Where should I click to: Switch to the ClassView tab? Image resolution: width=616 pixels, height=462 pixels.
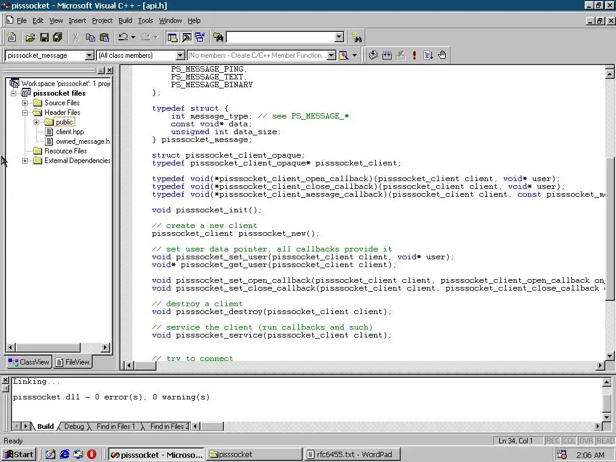29,362
